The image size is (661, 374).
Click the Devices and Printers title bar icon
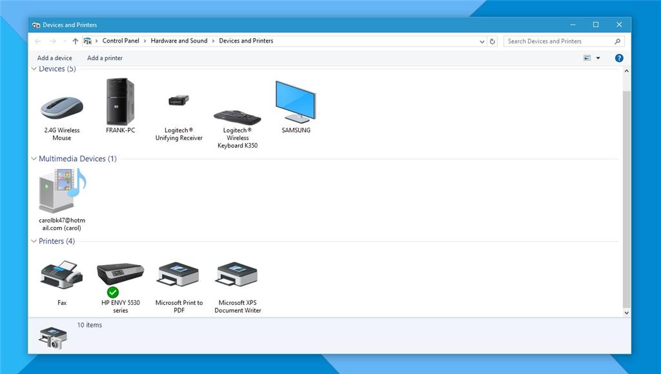(36, 25)
